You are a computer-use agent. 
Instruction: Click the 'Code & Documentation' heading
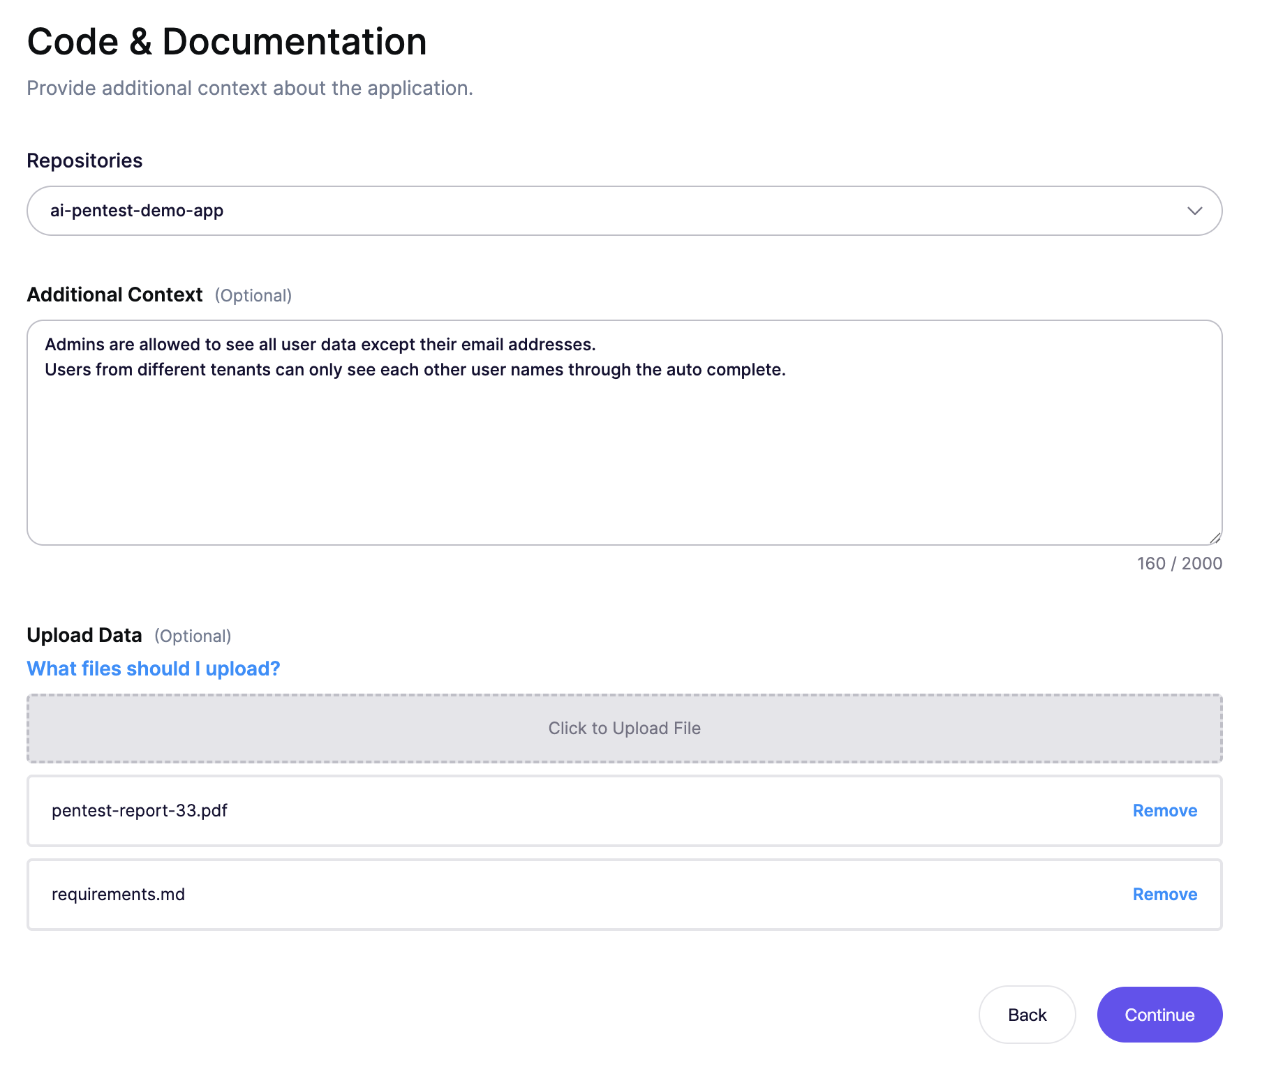[x=227, y=42]
